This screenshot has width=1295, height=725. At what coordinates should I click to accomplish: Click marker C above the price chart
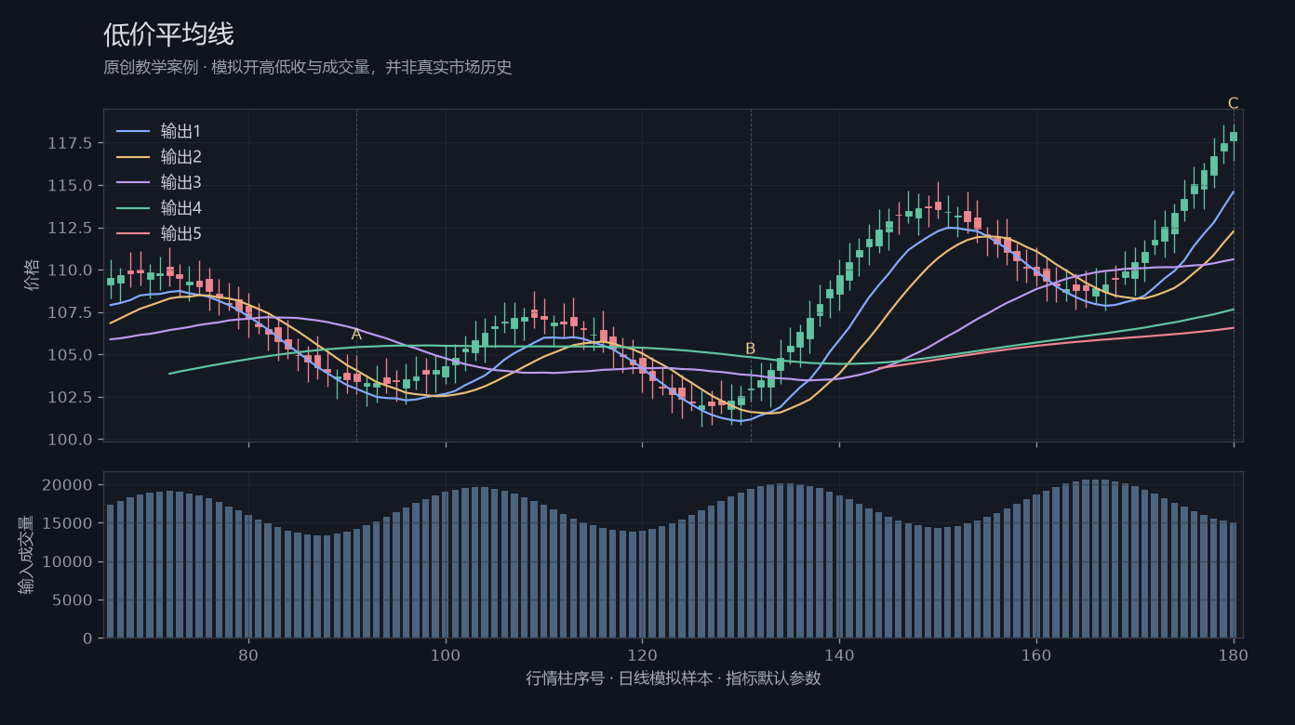coord(1234,103)
